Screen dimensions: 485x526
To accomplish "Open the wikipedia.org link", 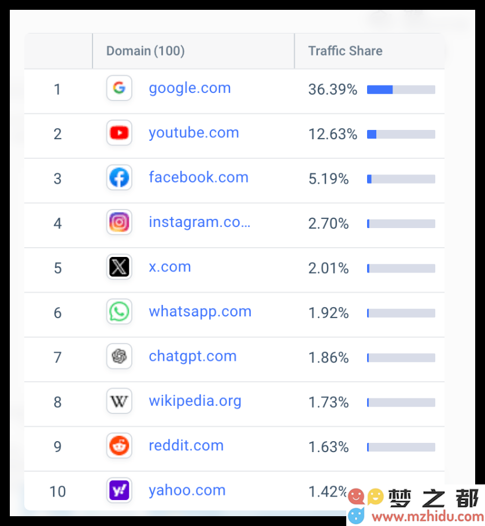I will click(x=195, y=401).
